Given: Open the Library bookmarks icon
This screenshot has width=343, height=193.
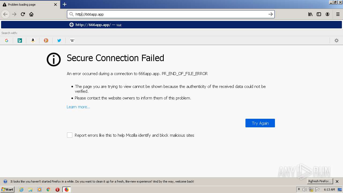Looking at the screenshot, I should 310,14.
